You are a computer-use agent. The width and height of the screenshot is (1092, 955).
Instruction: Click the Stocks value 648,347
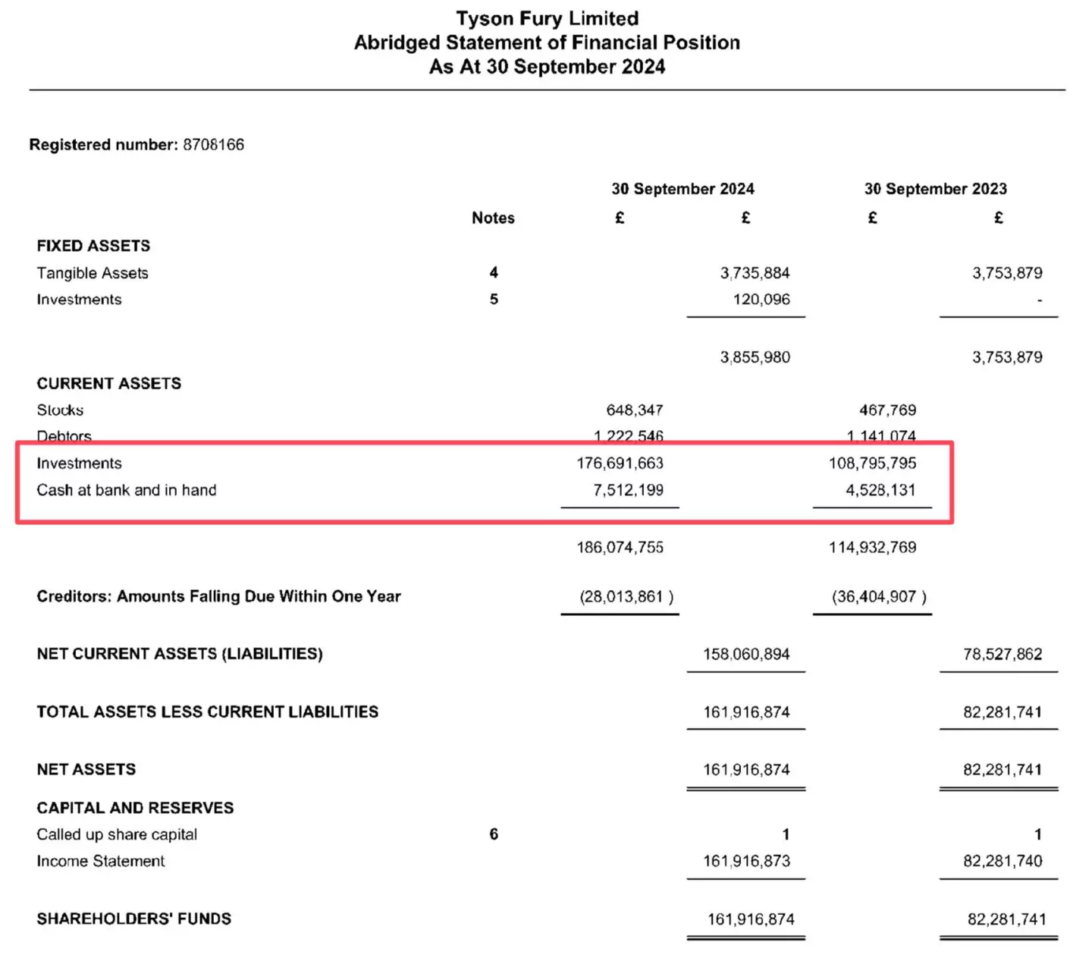point(634,410)
